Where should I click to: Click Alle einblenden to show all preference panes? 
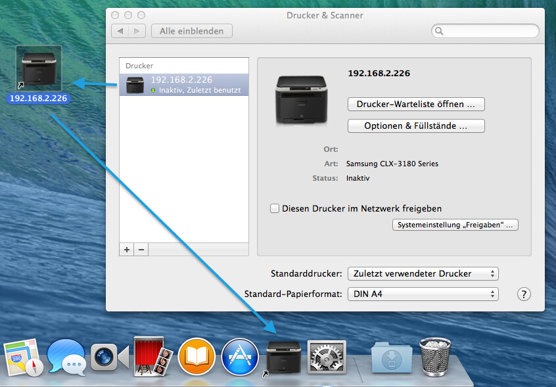click(191, 30)
